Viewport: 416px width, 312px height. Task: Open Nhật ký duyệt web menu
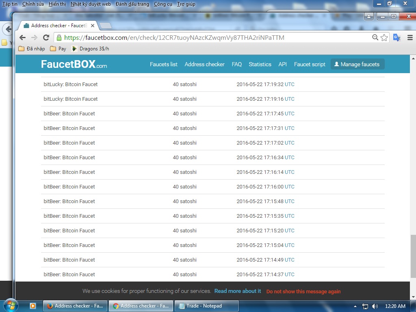point(91,4)
